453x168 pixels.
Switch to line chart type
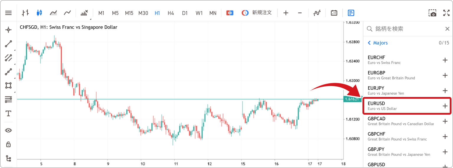[x=68, y=13]
